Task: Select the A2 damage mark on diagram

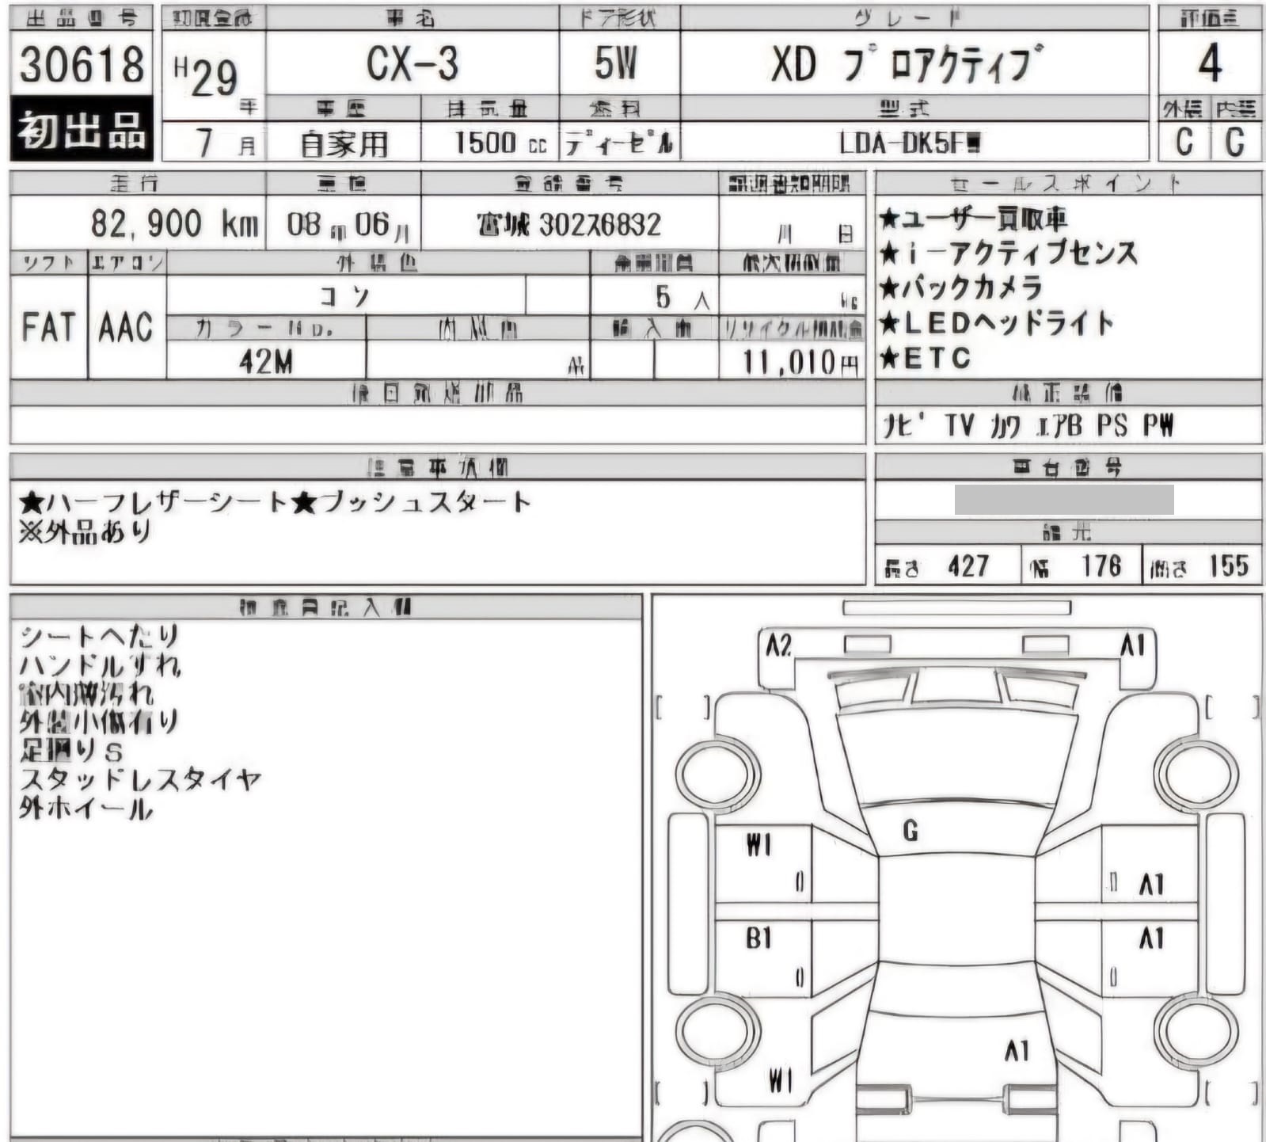Action: pyautogui.click(x=778, y=645)
